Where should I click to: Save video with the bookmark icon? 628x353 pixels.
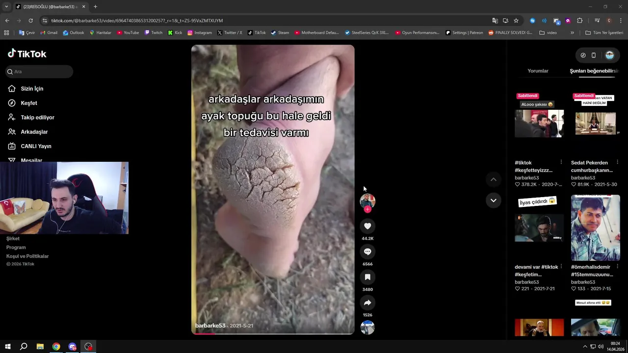pyautogui.click(x=367, y=277)
